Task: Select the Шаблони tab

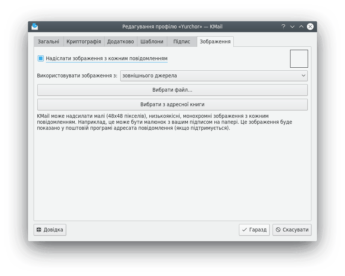Action: 152,42
